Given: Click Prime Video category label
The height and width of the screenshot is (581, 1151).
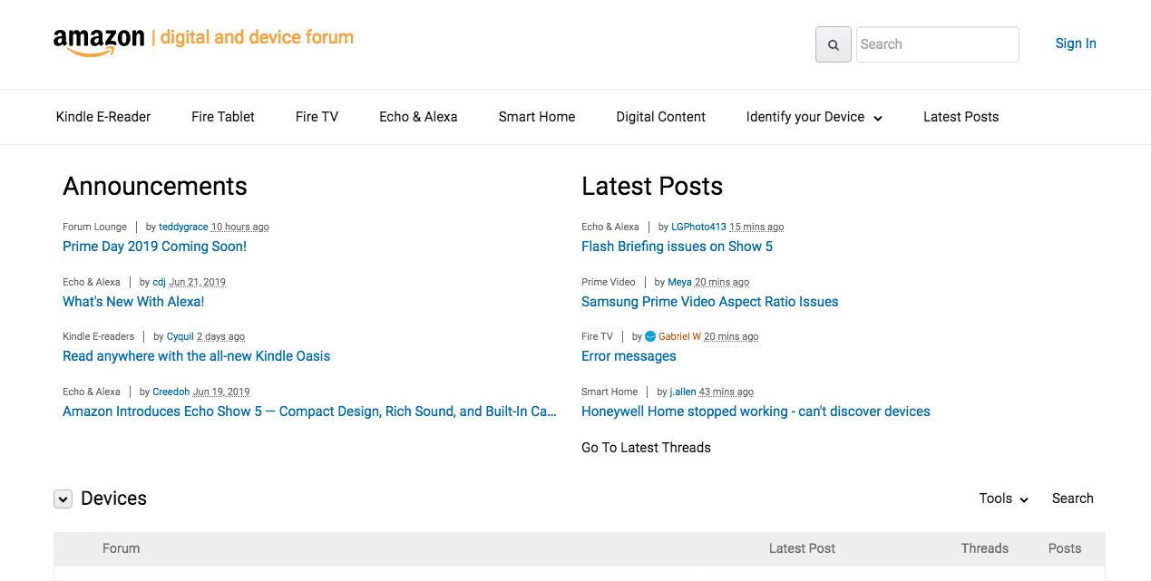Looking at the screenshot, I should [x=608, y=282].
